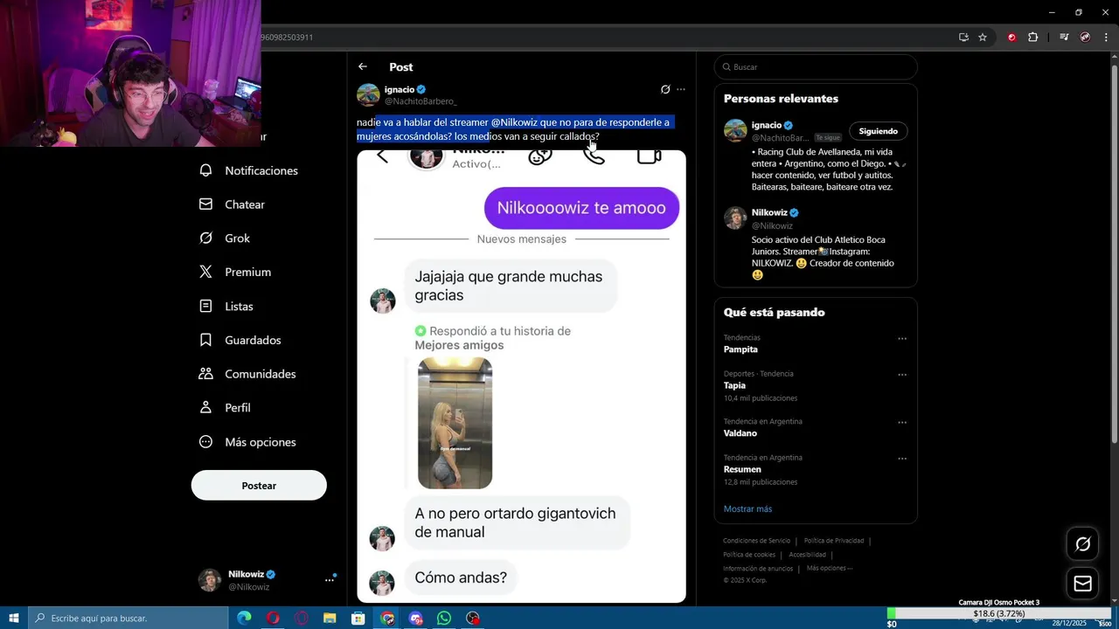Open Información de anuncios footer link

pyautogui.click(x=758, y=569)
